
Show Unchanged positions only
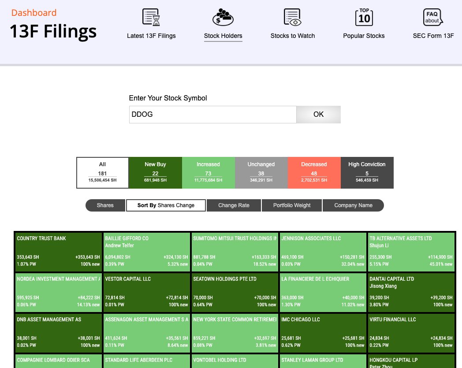[261, 172]
